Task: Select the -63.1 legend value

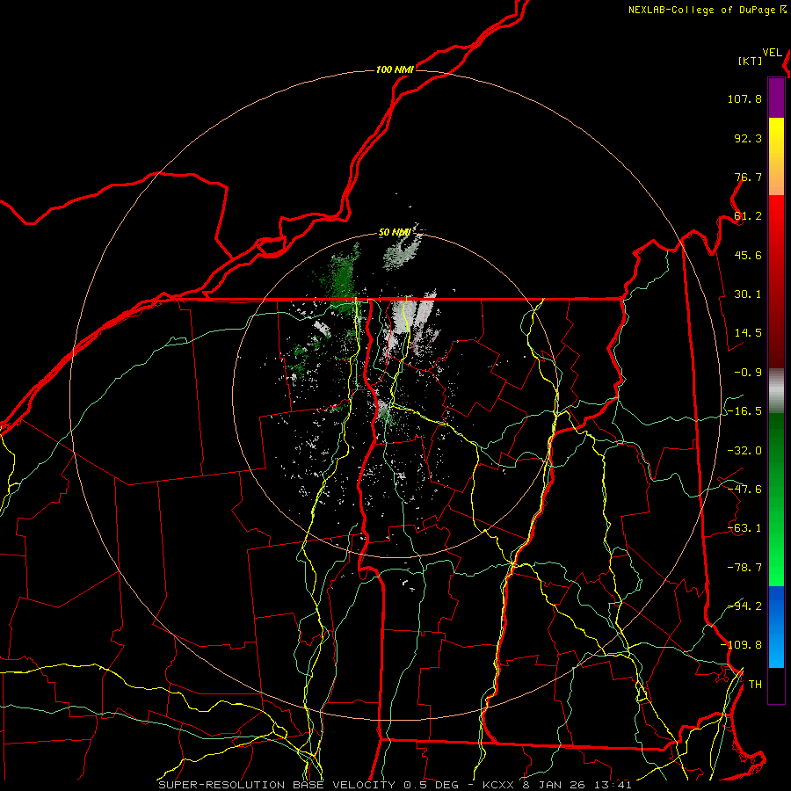Action: pos(744,528)
